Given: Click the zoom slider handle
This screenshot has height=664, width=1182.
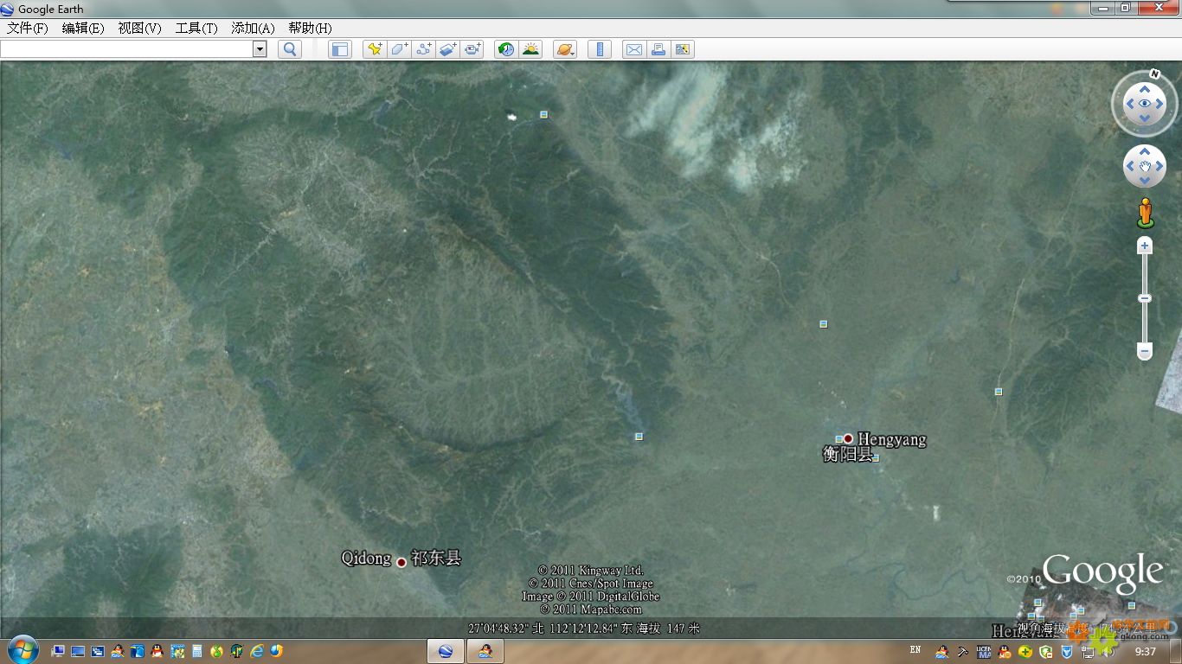Looking at the screenshot, I should [x=1145, y=298].
